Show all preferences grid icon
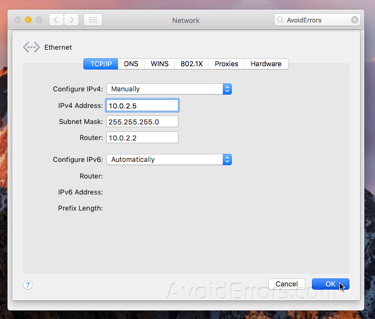Screen dimensions: 375x319 click(92, 20)
